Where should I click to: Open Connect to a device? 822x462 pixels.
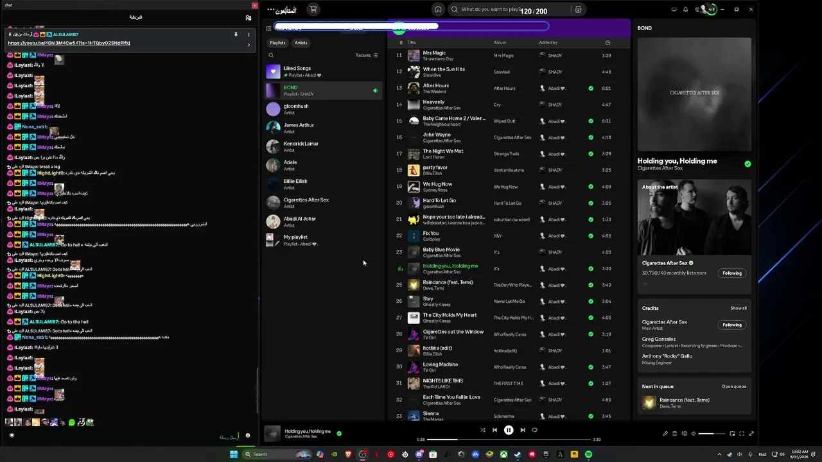tap(684, 434)
